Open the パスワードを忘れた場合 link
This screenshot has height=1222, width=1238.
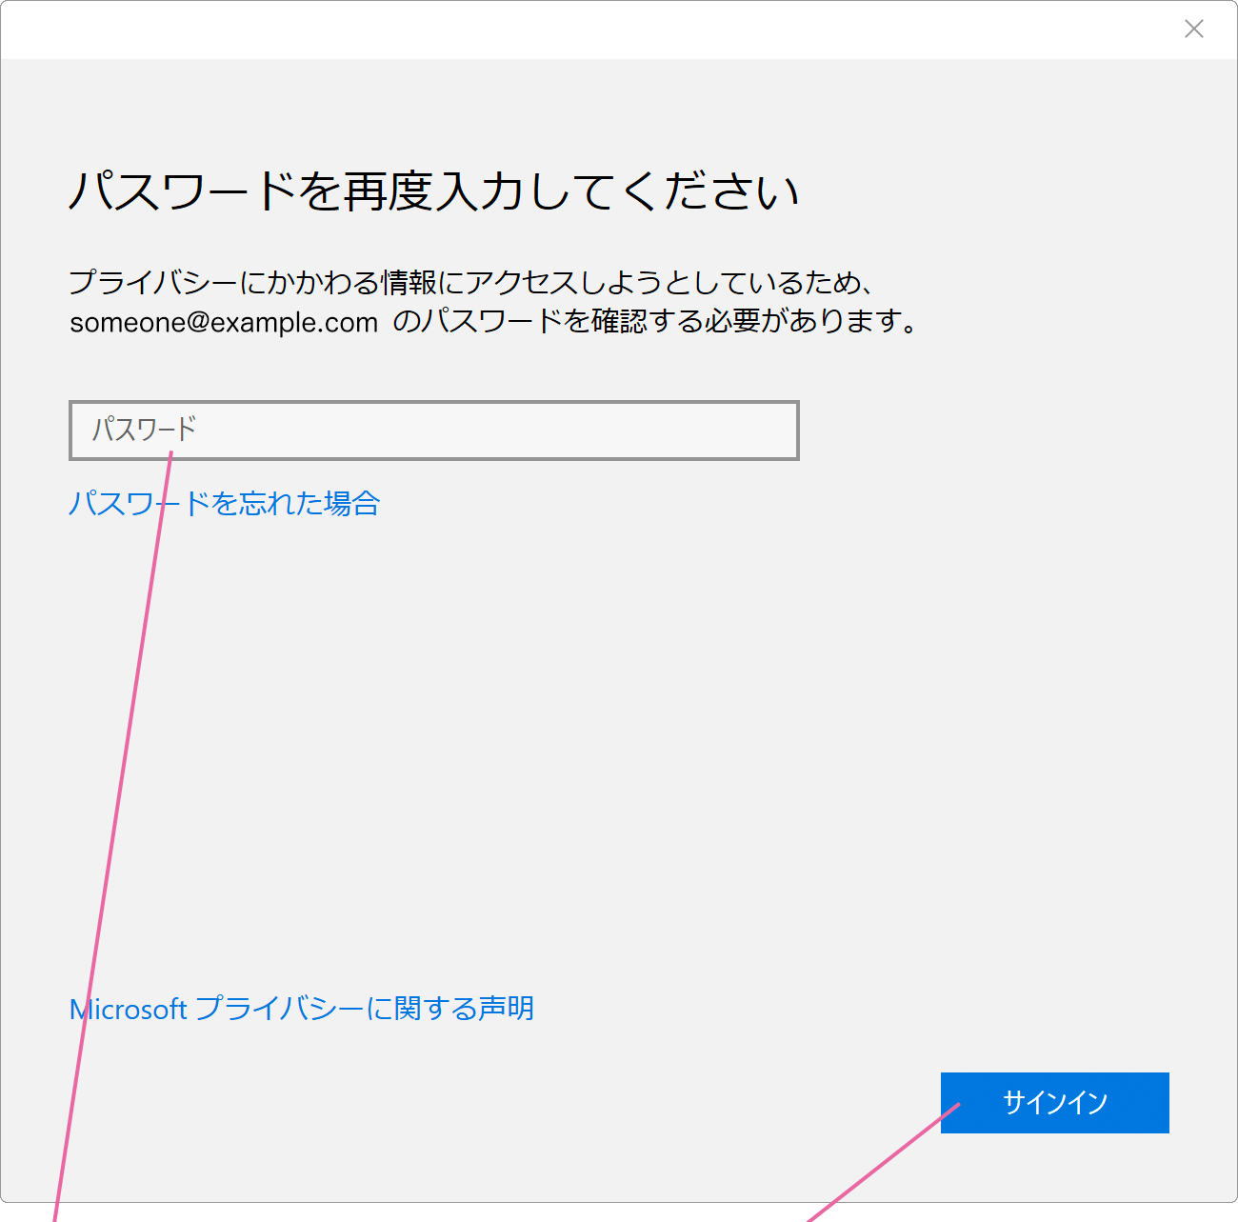click(225, 503)
